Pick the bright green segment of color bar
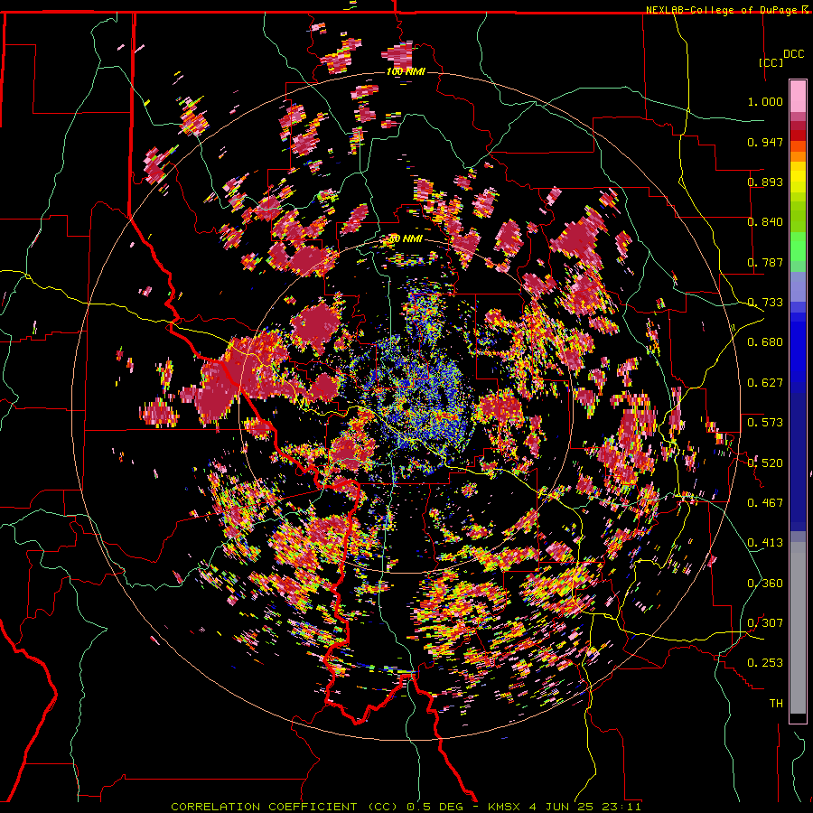Image resolution: width=813 pixels, height=813 pixels. pos(798,247)
